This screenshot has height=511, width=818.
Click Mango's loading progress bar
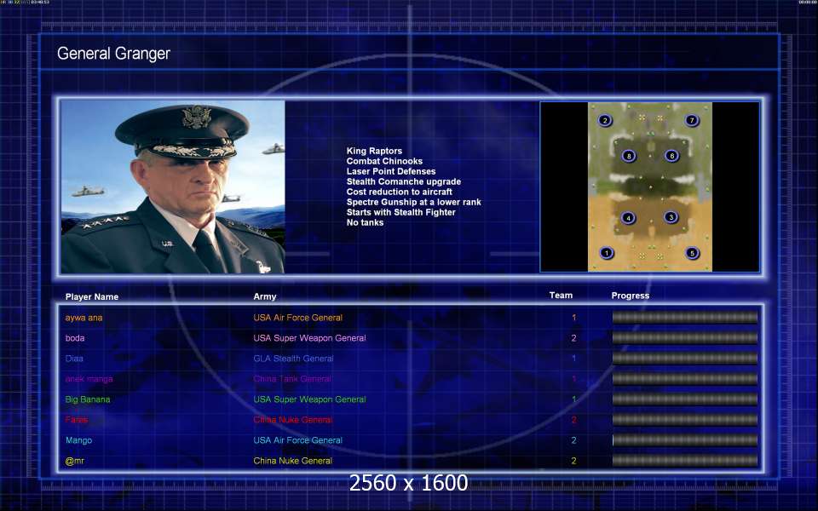point(685,440)
